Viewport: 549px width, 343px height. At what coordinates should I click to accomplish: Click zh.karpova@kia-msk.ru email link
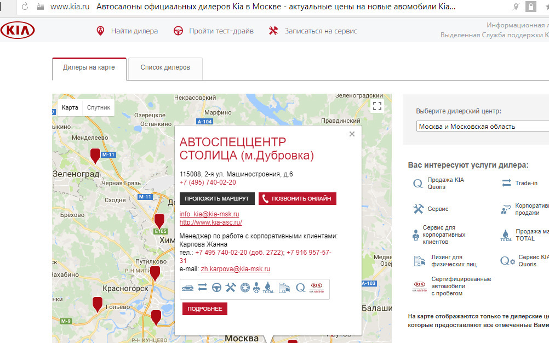(235, 269)
